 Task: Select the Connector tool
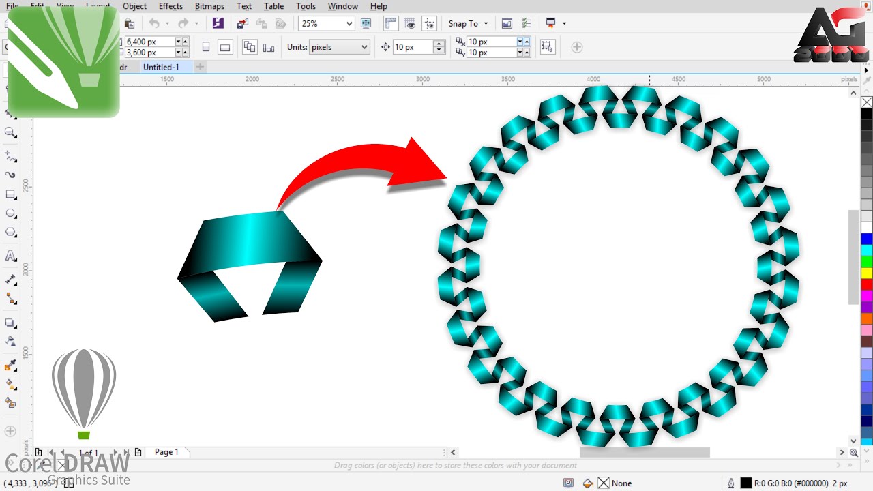pyautogui.click(x=11, y=298)
